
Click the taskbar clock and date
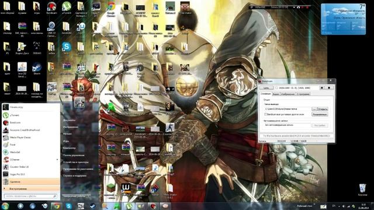(x=363, y=206)
